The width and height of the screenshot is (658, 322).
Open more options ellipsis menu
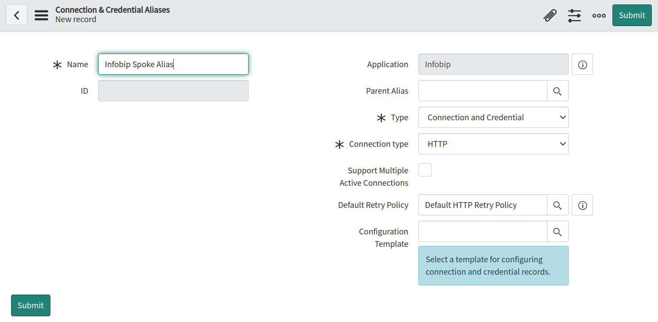point(599,15)
